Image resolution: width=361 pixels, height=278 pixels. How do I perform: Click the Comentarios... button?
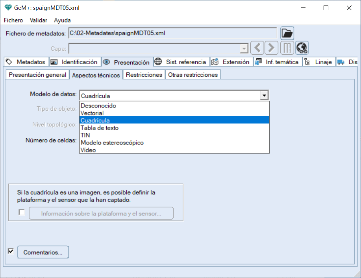[x=43, y=252]
